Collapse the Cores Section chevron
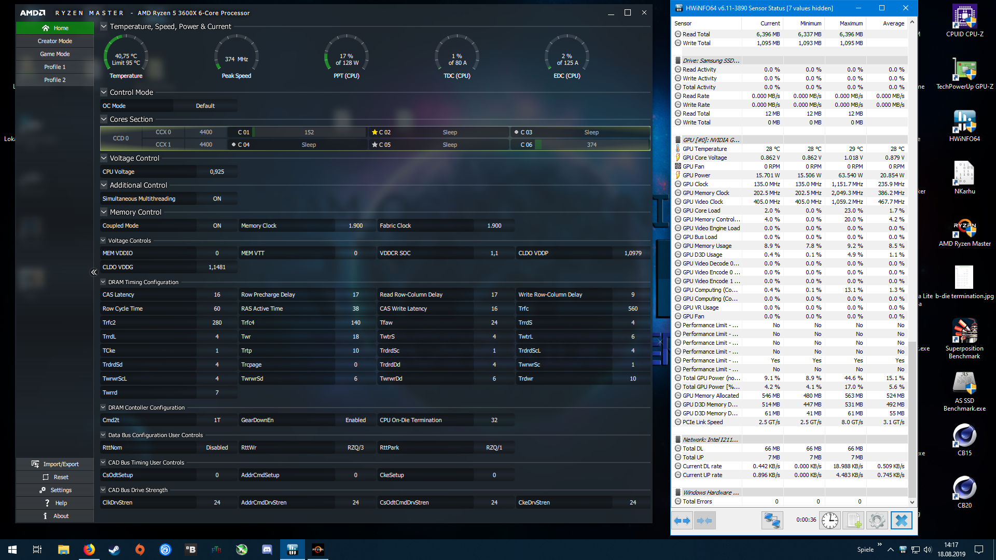The image size is (996, 560). point(104,119)
